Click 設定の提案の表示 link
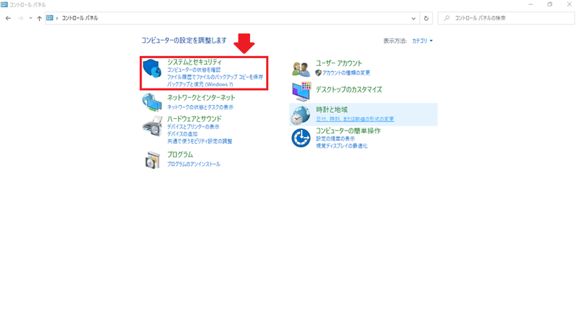 [335, 139]
